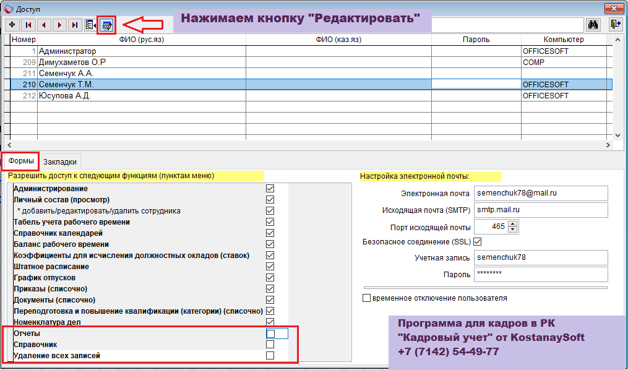Enable Удаление всех записей checkbox
628x370 pixels.
click(270, 356)
